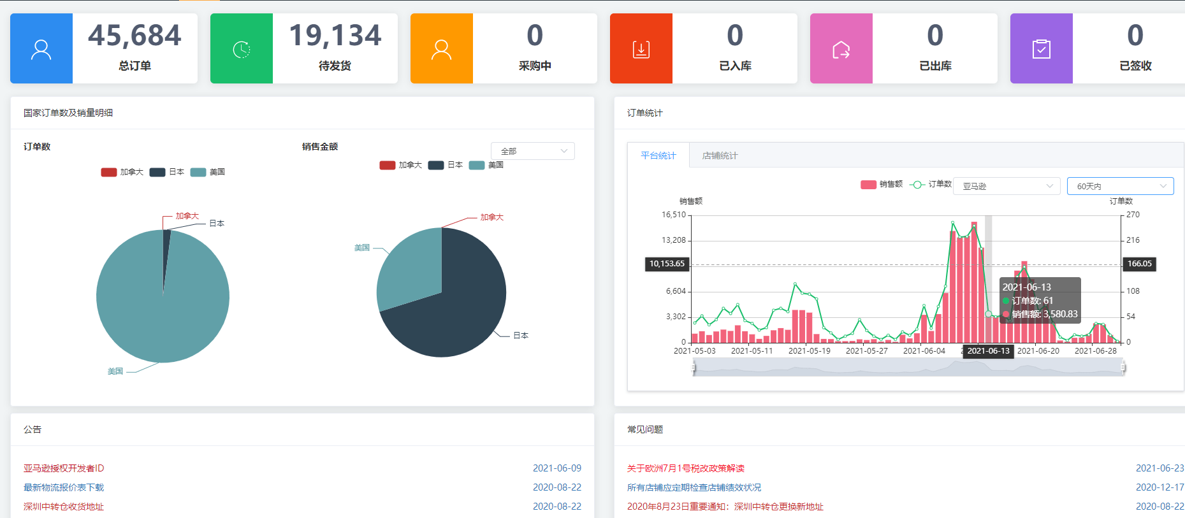Open 最新物流报价表下载 announcement link
The image size is (1185, 518).
64,487
